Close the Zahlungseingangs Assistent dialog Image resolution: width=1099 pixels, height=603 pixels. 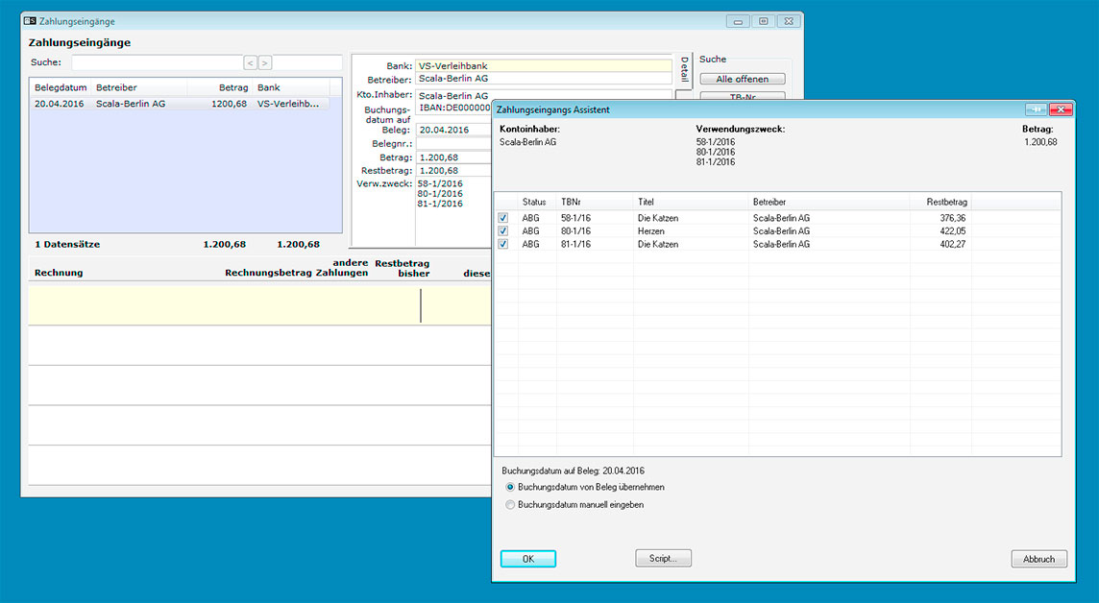coord(1061,109)
